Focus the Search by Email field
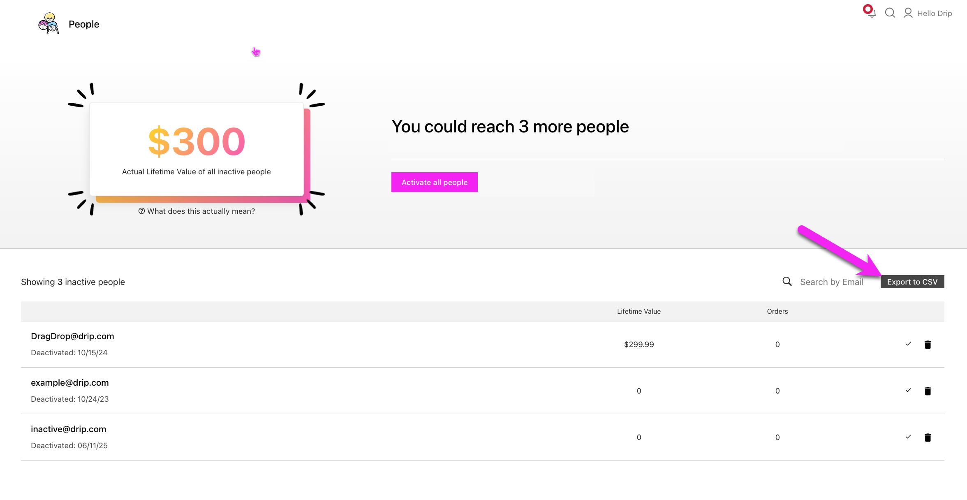Screen dimensions: 967x500 pyautogui.click(x=831, y=282)
